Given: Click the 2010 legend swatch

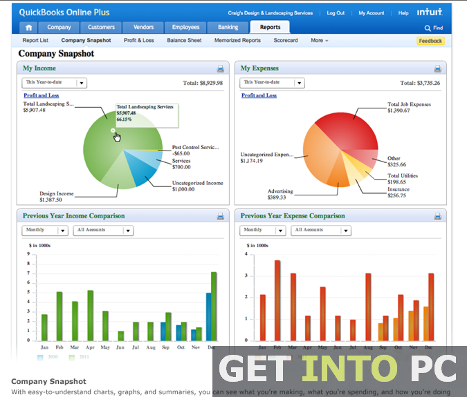Looking at the screenshot, I should click(40, 358).
